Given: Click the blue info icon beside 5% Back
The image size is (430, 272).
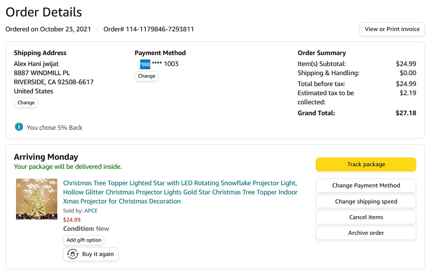Looking at the screenshot, I should [x=19, y=127].
